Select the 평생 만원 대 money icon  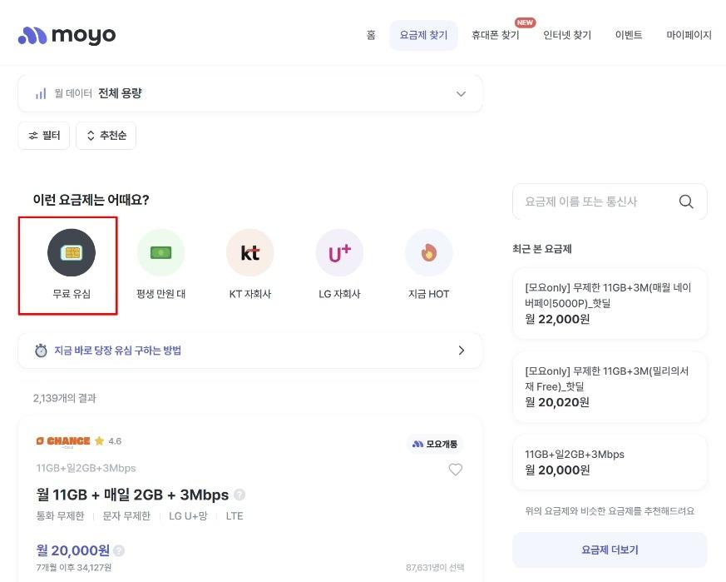161,252
